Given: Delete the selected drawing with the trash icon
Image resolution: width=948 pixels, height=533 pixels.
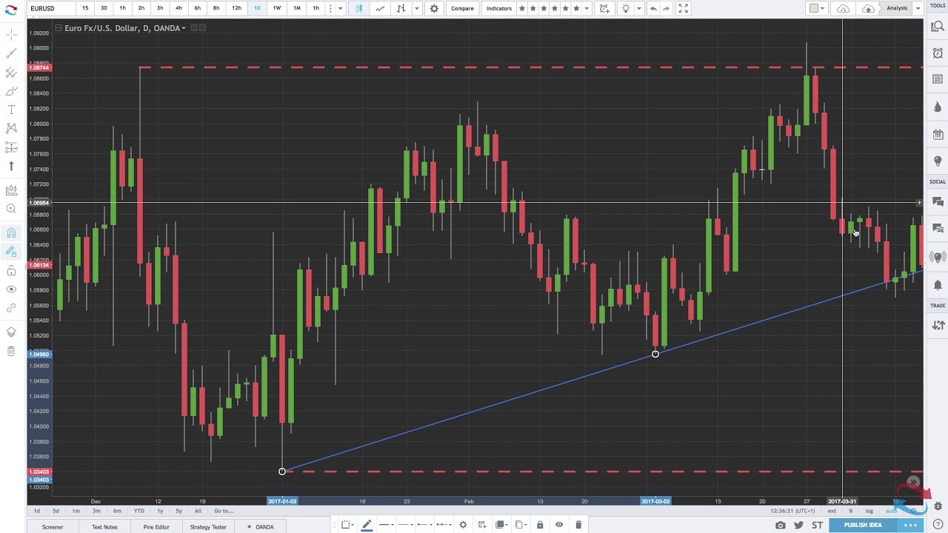Looking at the screenshot, I should (578, 525).
